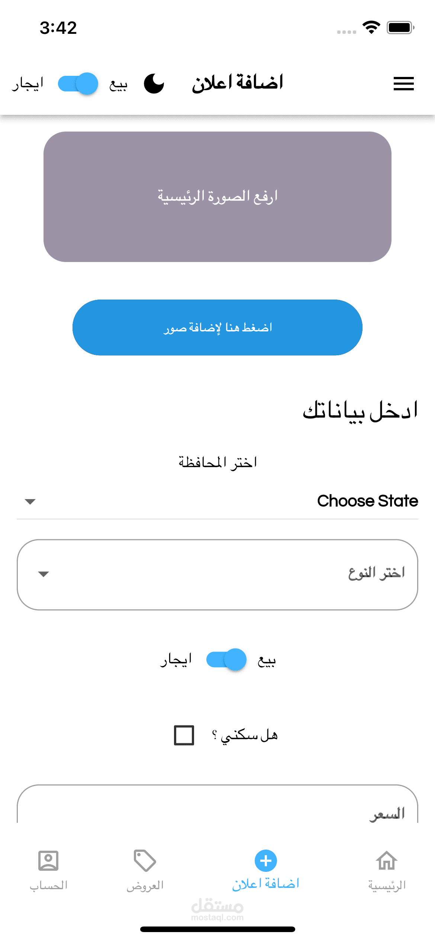Image resolution: width=435 pixels, height=941 pixels.
Task: Tap the blue plus add-listing icon
Action: (265, 860)
